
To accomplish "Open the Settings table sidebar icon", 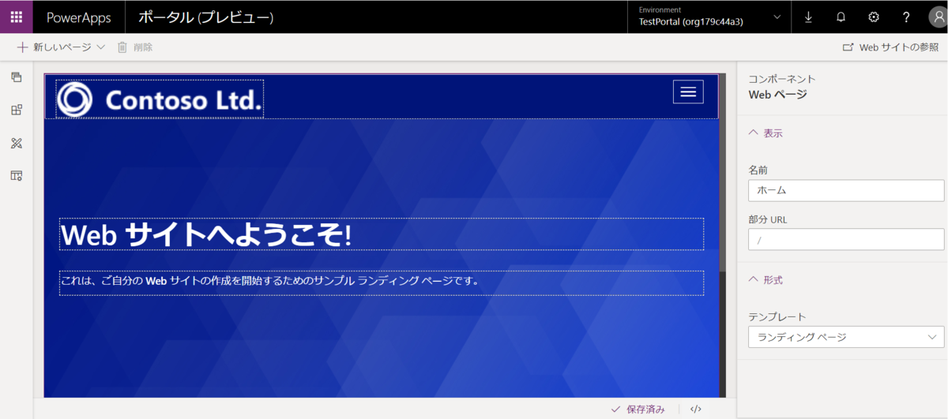I will click(17, 175).
